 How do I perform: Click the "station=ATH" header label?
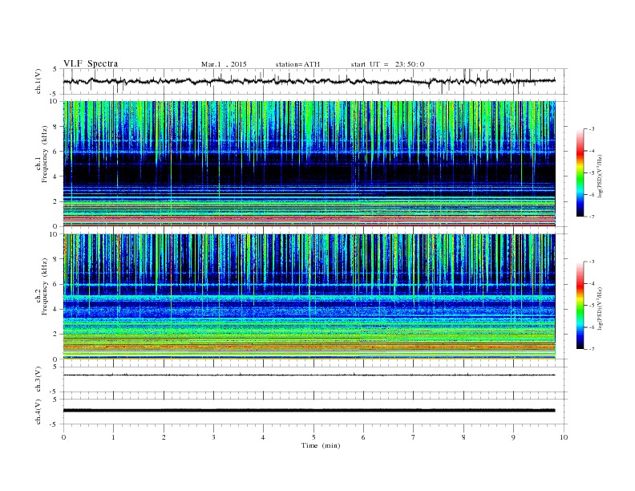[297, 64]
